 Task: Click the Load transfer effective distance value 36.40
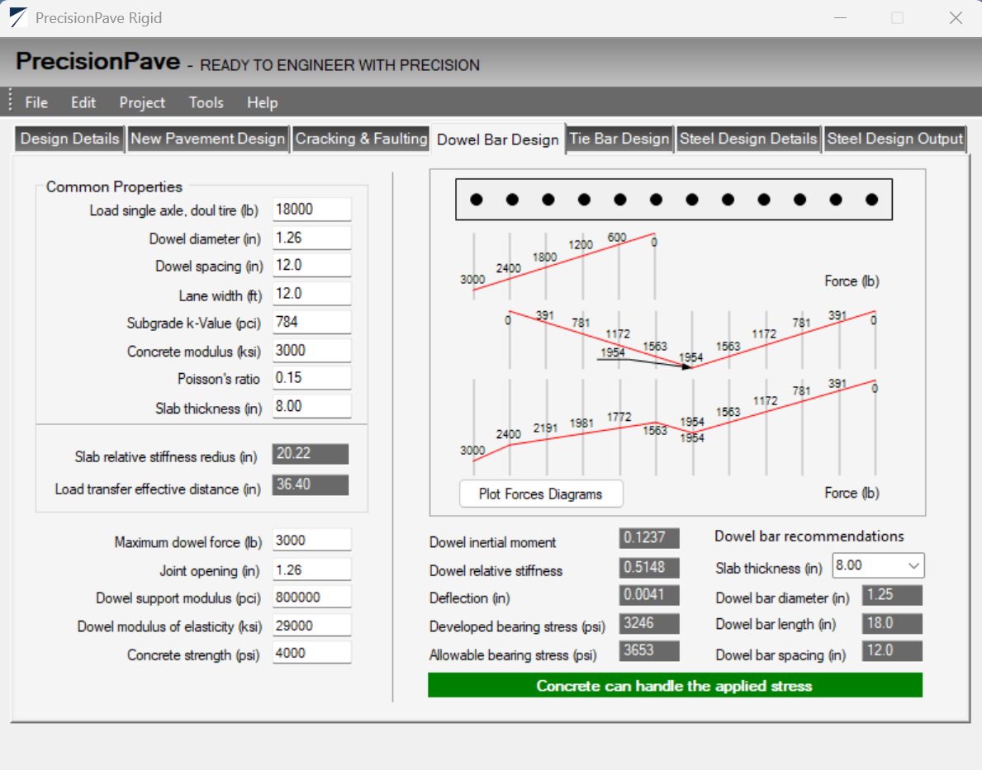pos(310,485)
